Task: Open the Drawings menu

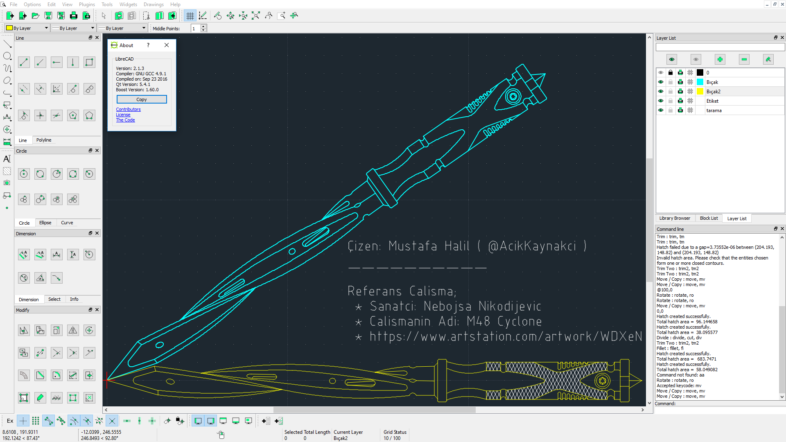Action: pos(154,5)
